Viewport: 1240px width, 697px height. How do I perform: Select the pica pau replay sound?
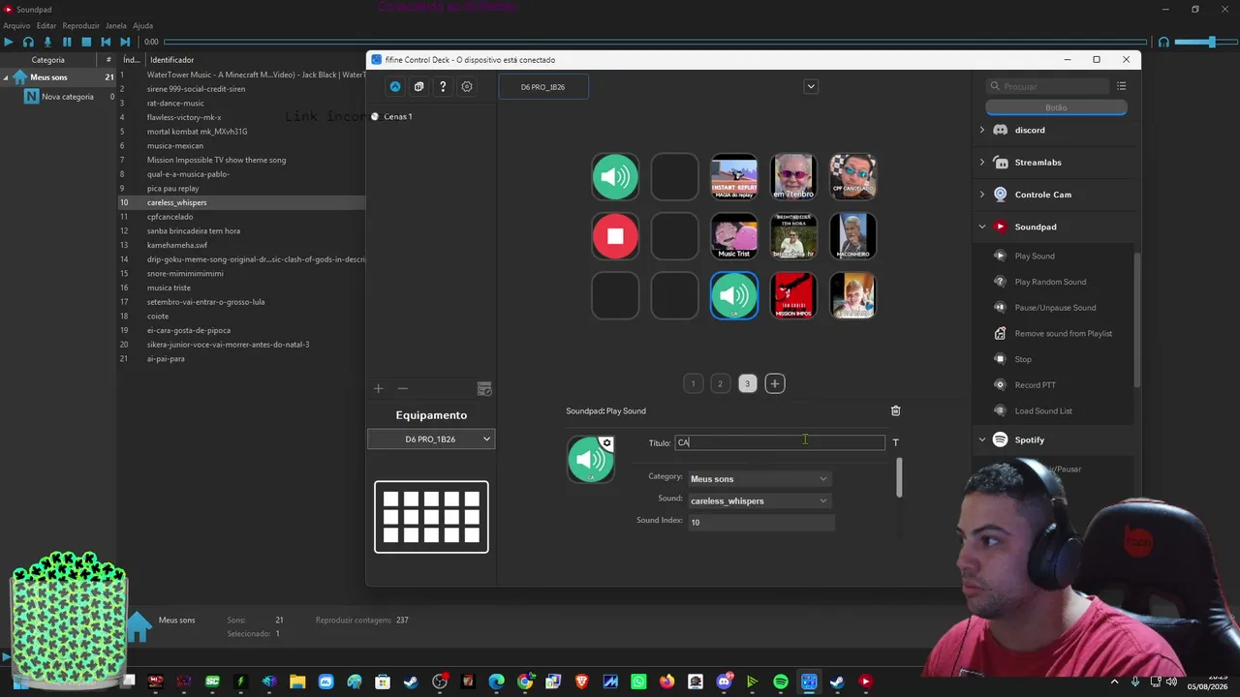(173, 188)
